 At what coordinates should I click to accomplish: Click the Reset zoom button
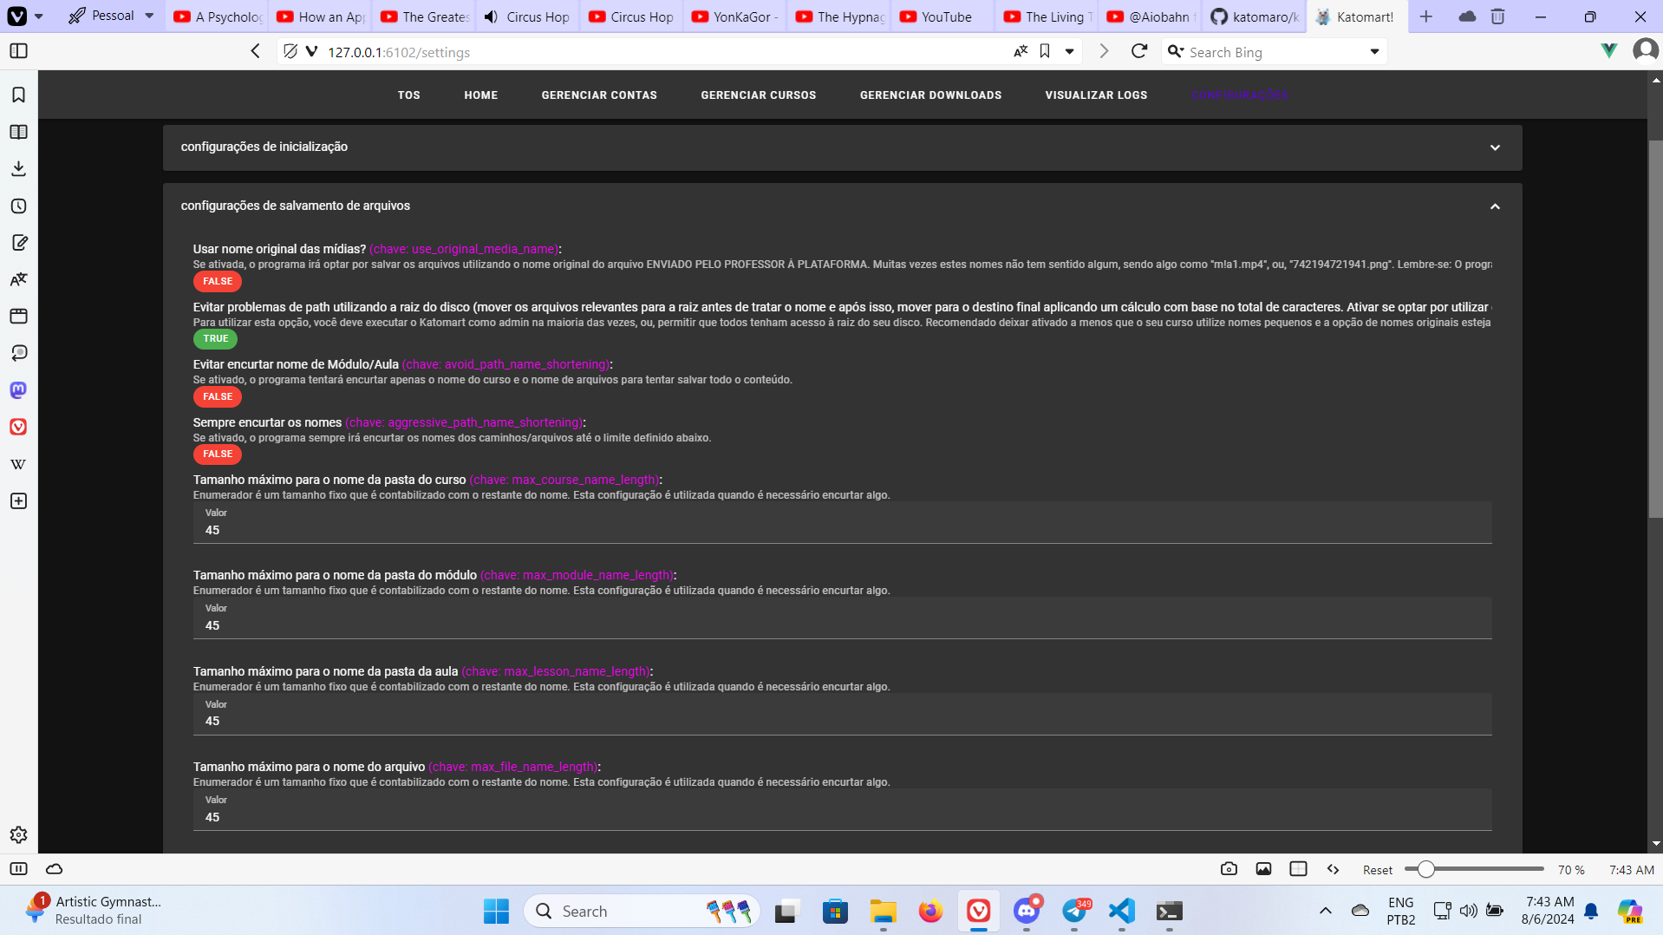coord(1376,868)
